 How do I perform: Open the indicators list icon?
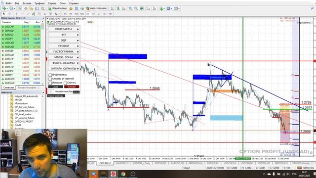pyautogui.click(x=161, y=8)
